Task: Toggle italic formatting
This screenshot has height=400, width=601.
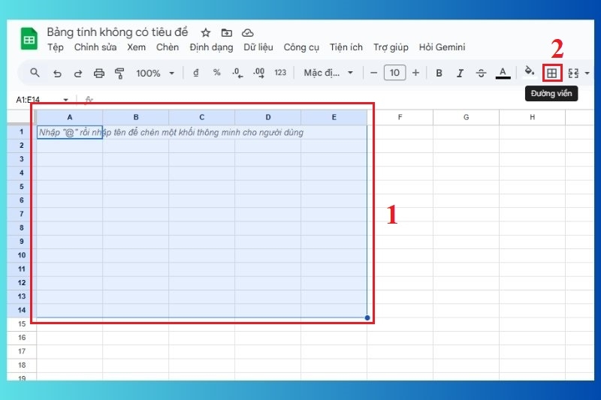Action: [x=460, y=73]
